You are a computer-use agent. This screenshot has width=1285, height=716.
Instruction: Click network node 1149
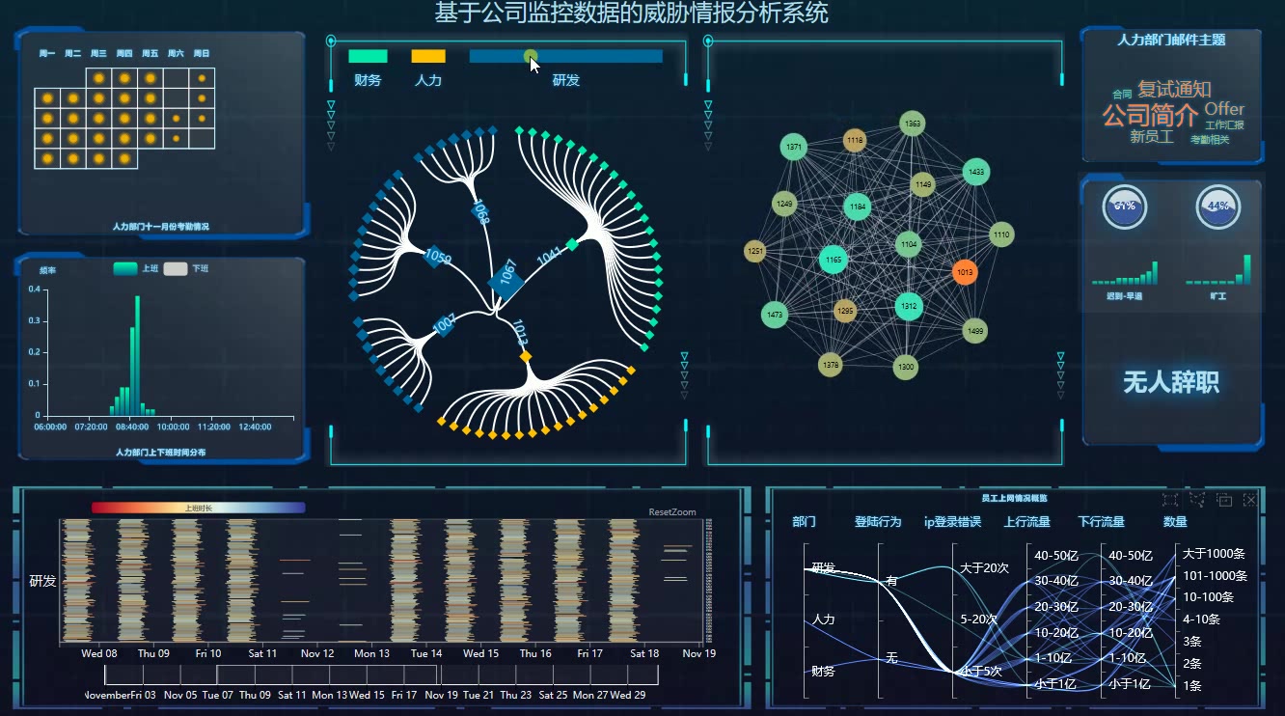click(x=923, y=184)
